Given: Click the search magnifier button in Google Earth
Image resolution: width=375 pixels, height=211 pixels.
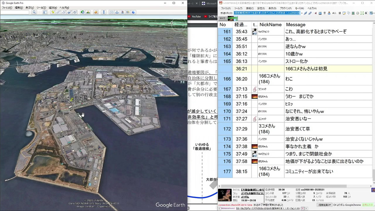Looking at the screenshot, I should coord(34,12).
